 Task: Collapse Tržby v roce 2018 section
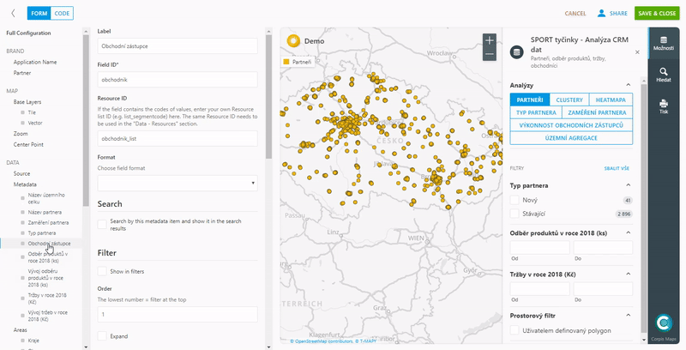tap(629, 275)
